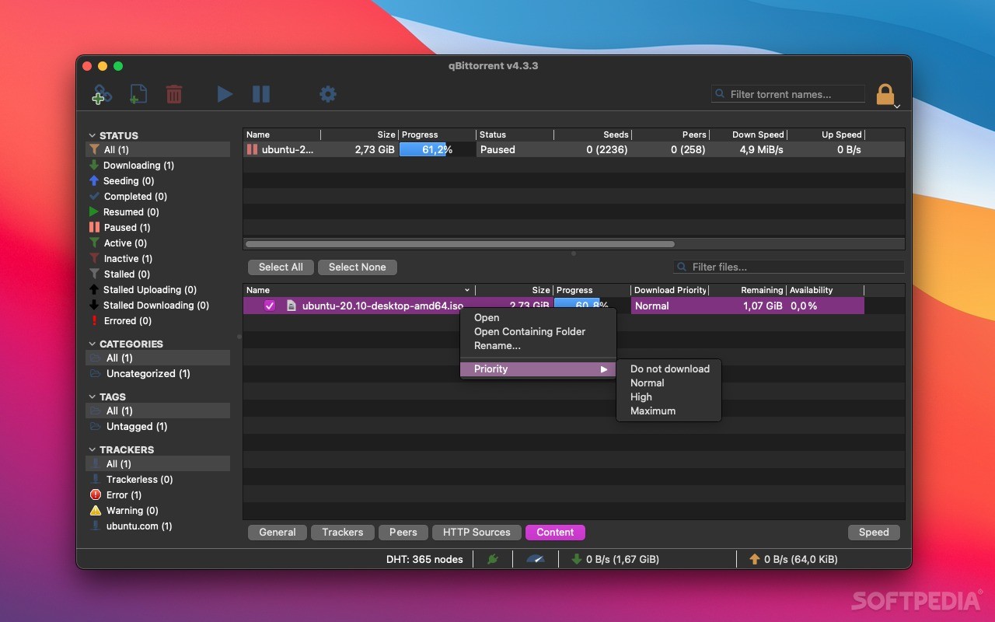Image resolution: width=995 pixels, height=622 pixels.
Task: Collapse the STATUS section
Action: (93, 135)
